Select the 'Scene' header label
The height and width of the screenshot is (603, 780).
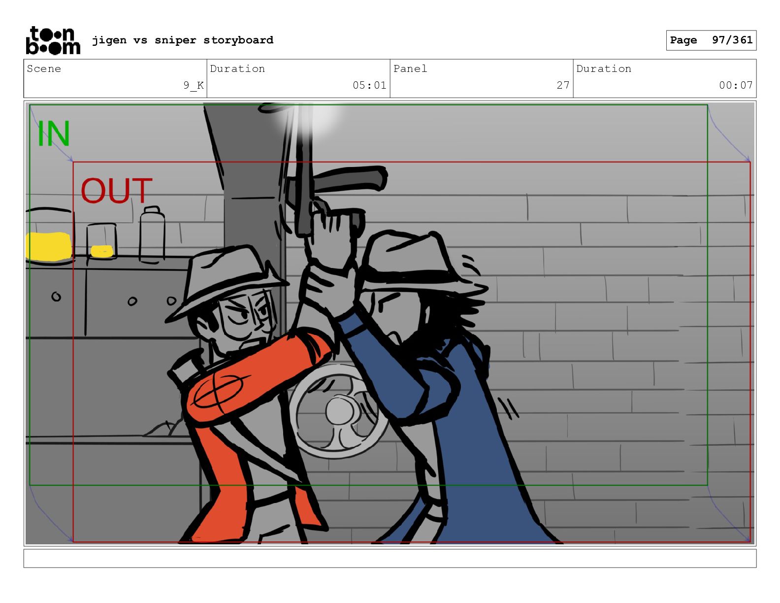pyautogui.click(x=44, y=68)
